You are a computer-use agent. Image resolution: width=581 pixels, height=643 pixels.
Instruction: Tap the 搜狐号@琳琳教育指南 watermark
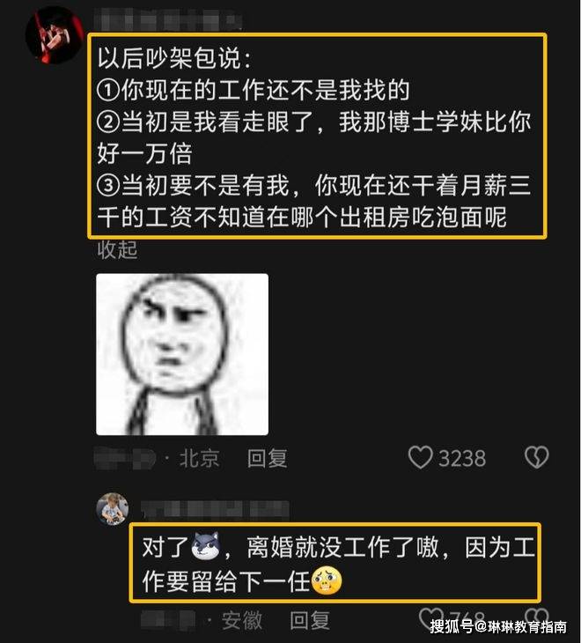pos(498,626)
